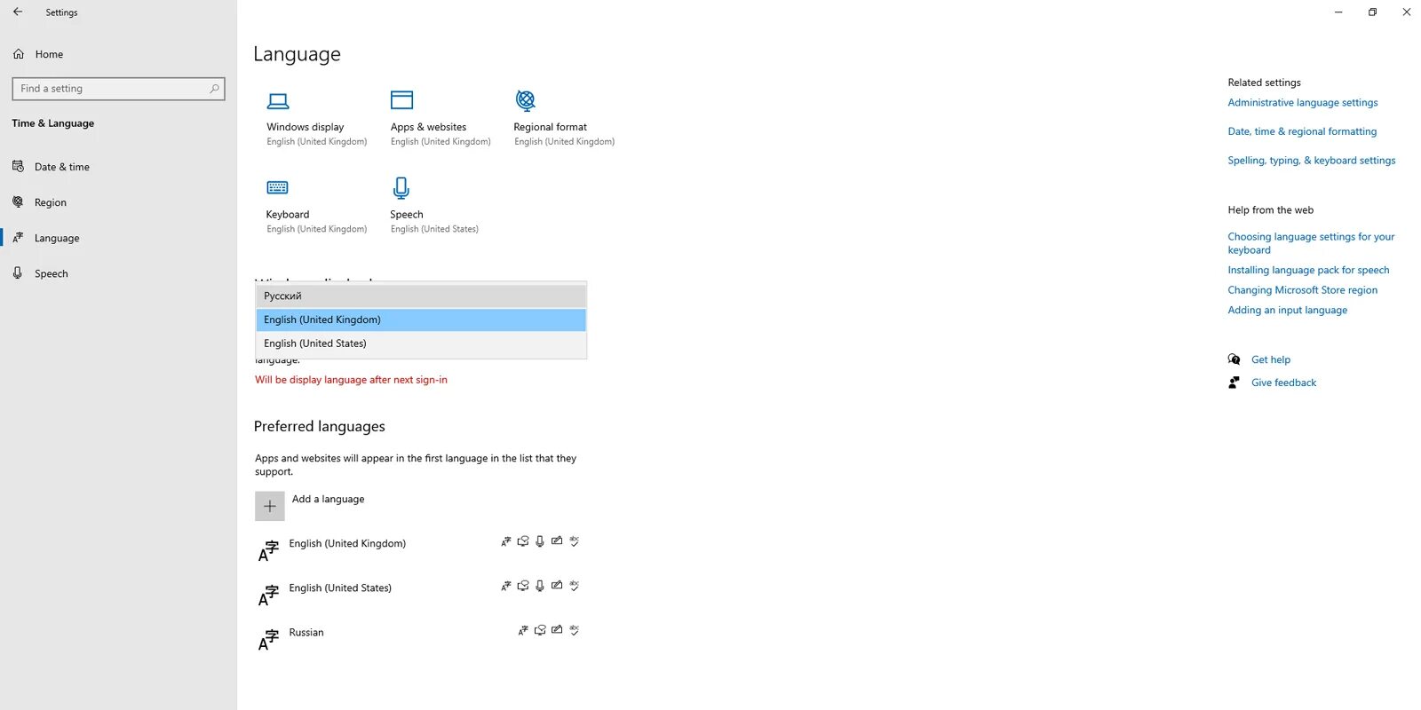
Task: Click display language feature icon for English (United Kingdom)
Action: pyautogui.click(x=506, y=541)
